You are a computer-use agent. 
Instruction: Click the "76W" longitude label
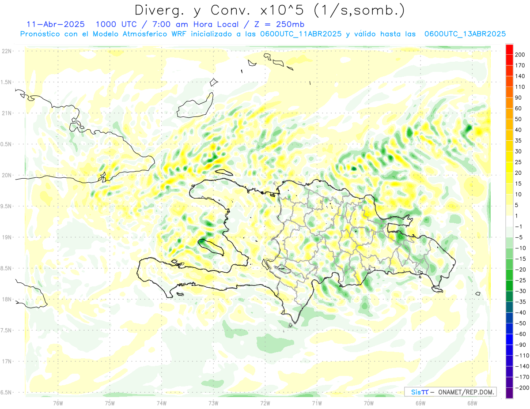(58, 404)
